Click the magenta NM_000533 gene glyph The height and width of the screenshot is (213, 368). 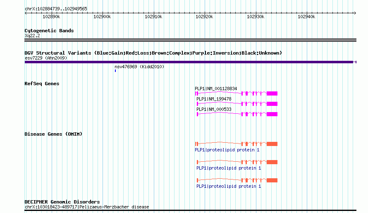point(237,114)
